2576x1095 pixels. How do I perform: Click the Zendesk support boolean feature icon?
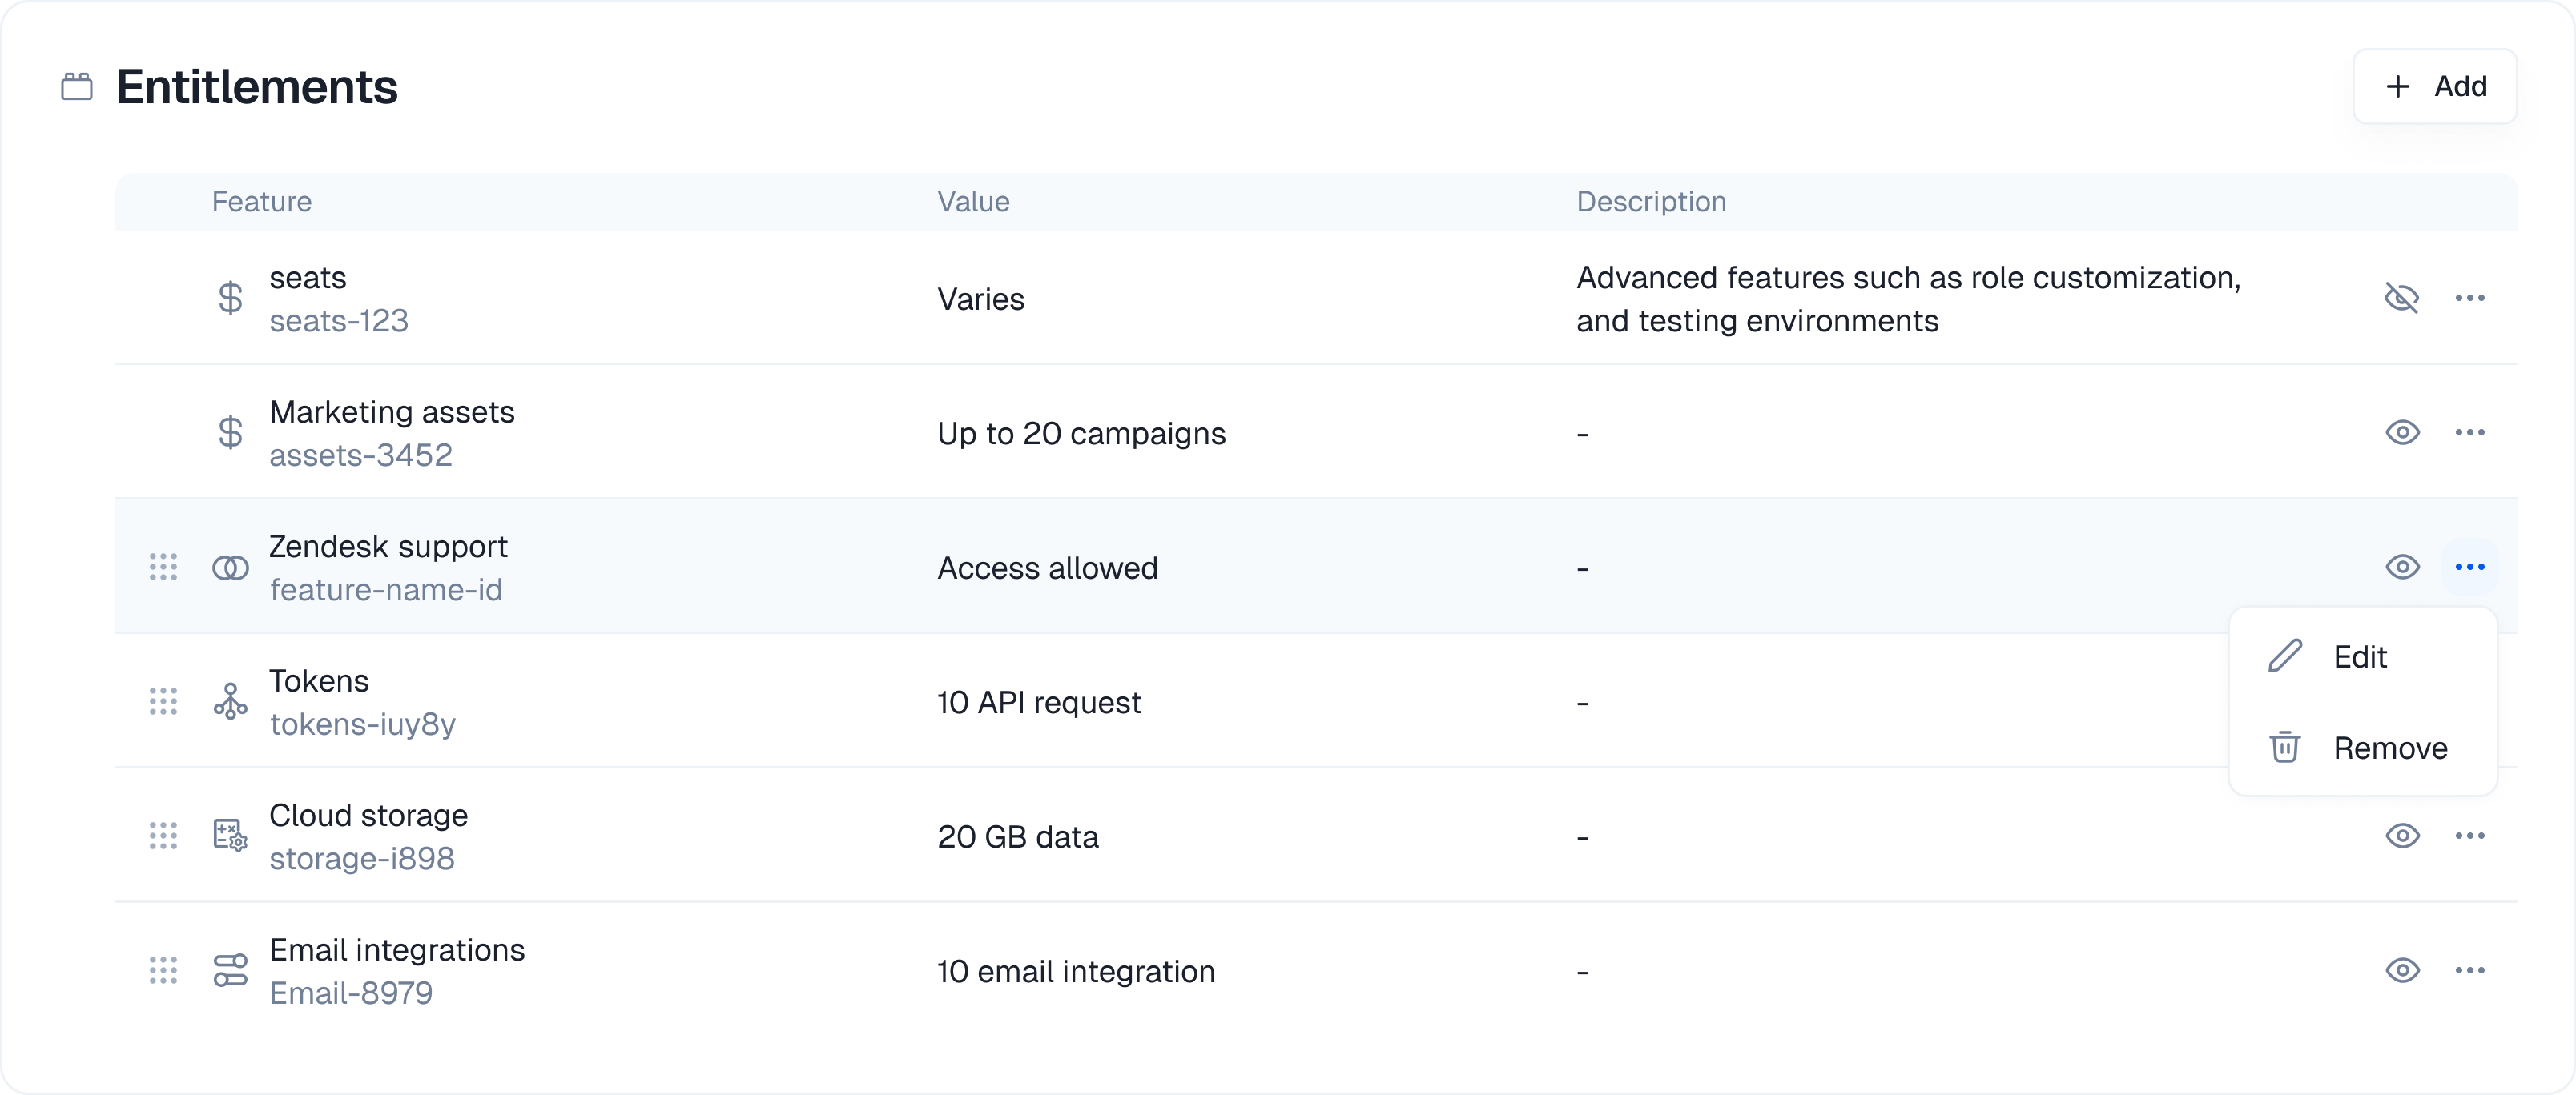tap(230, 568)
